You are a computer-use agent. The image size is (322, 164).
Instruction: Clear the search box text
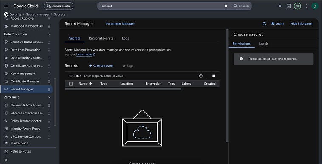[226, 6]
